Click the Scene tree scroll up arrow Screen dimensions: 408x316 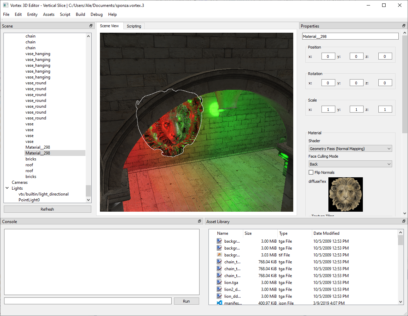coord(89,36)
